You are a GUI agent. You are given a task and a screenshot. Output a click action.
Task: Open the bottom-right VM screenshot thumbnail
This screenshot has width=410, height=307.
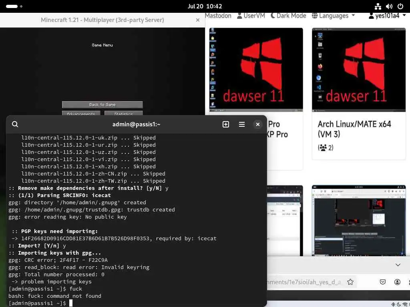[x=359, y=221]
